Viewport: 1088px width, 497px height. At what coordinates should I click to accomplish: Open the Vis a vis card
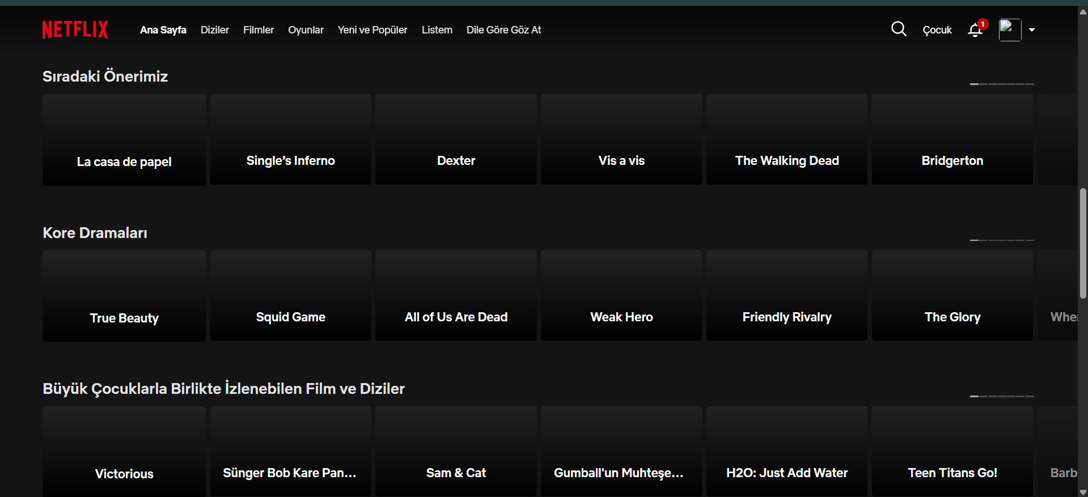click(621, 139)
